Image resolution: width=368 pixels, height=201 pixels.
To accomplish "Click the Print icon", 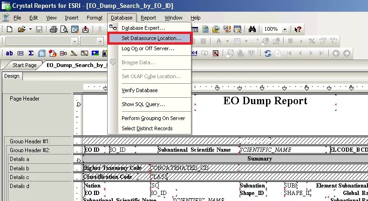I will click(54, 29).
